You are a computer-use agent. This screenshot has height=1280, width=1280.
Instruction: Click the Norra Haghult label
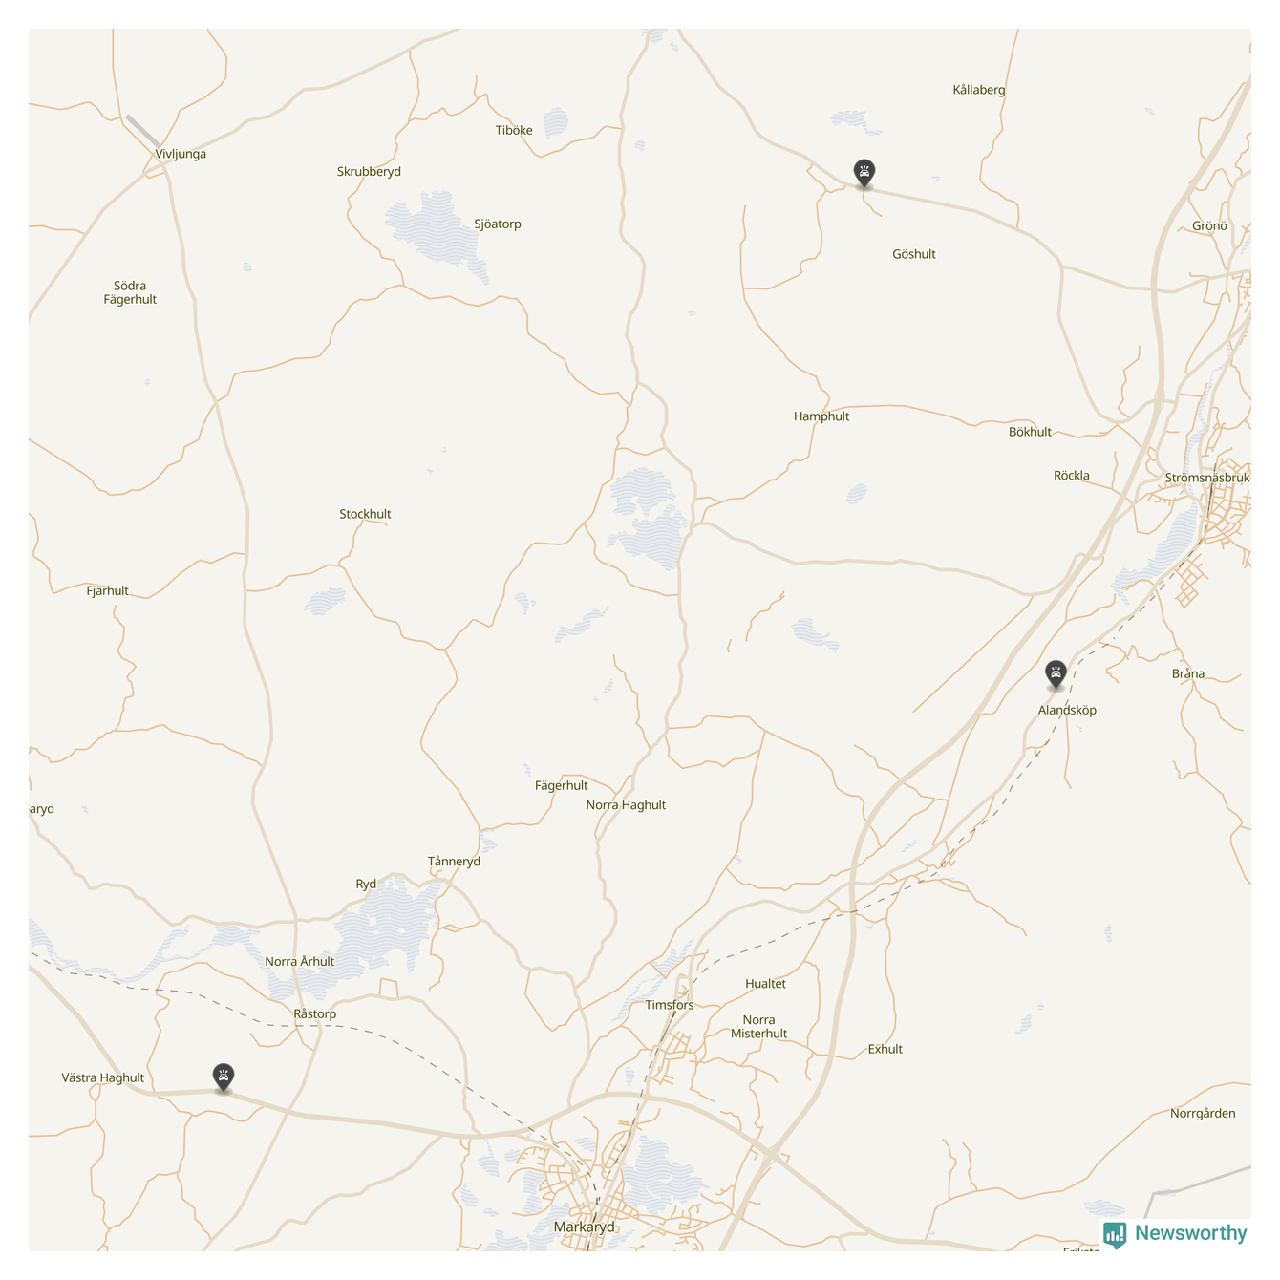tap(626, 805)
